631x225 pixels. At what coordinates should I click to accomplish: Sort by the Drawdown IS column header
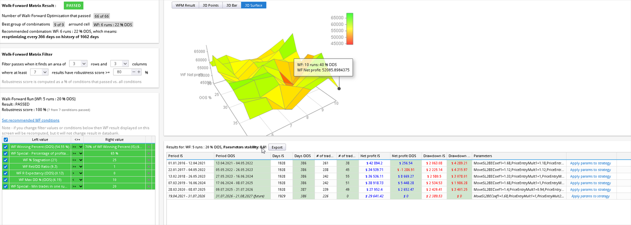(x=434, y=156)
